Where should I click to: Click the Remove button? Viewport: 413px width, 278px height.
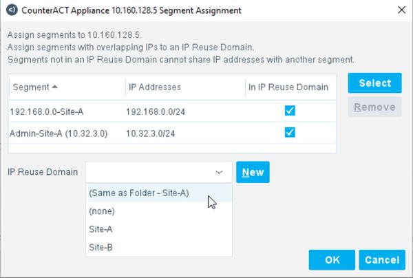(x=374, y=107)
